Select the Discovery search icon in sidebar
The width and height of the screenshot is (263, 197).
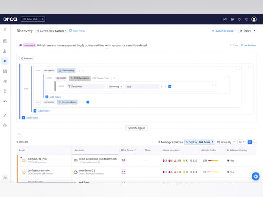point(5,61)
